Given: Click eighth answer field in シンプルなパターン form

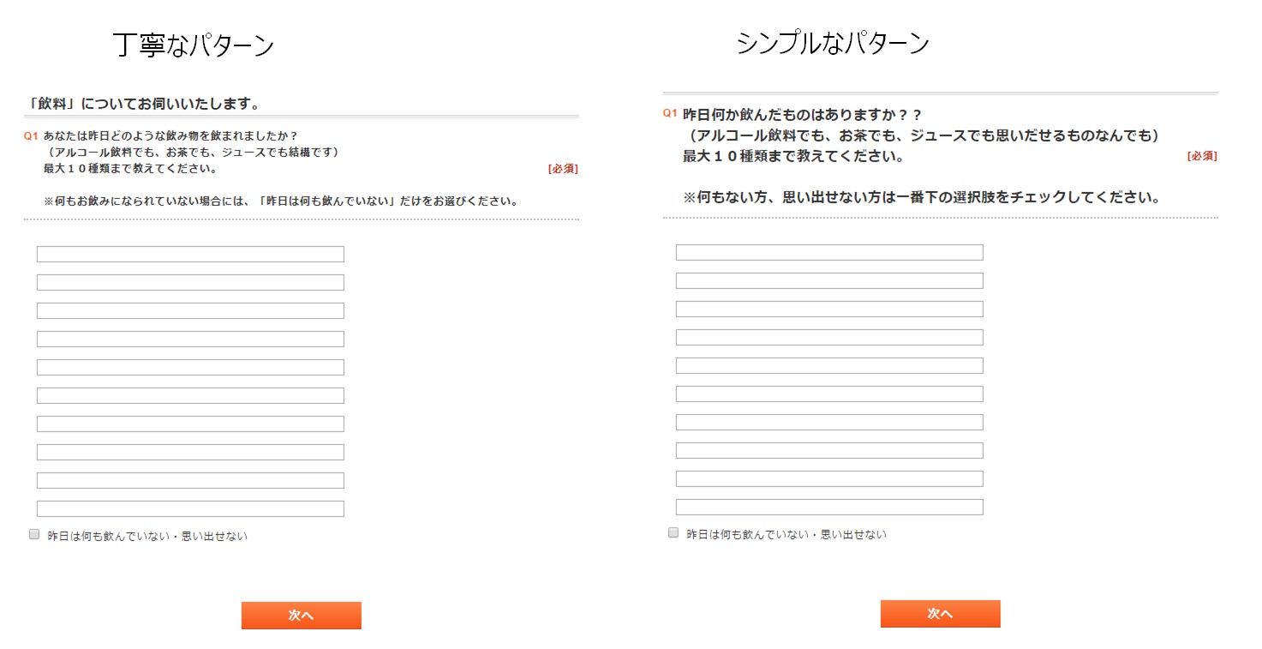Looking at the screenshot, I should [829, 450].
